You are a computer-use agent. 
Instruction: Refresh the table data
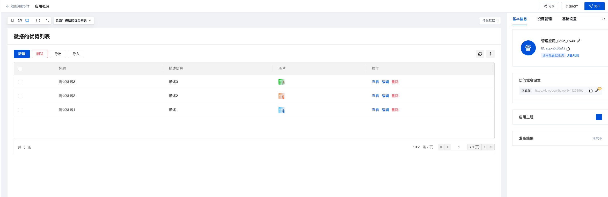tap(480, 54)
